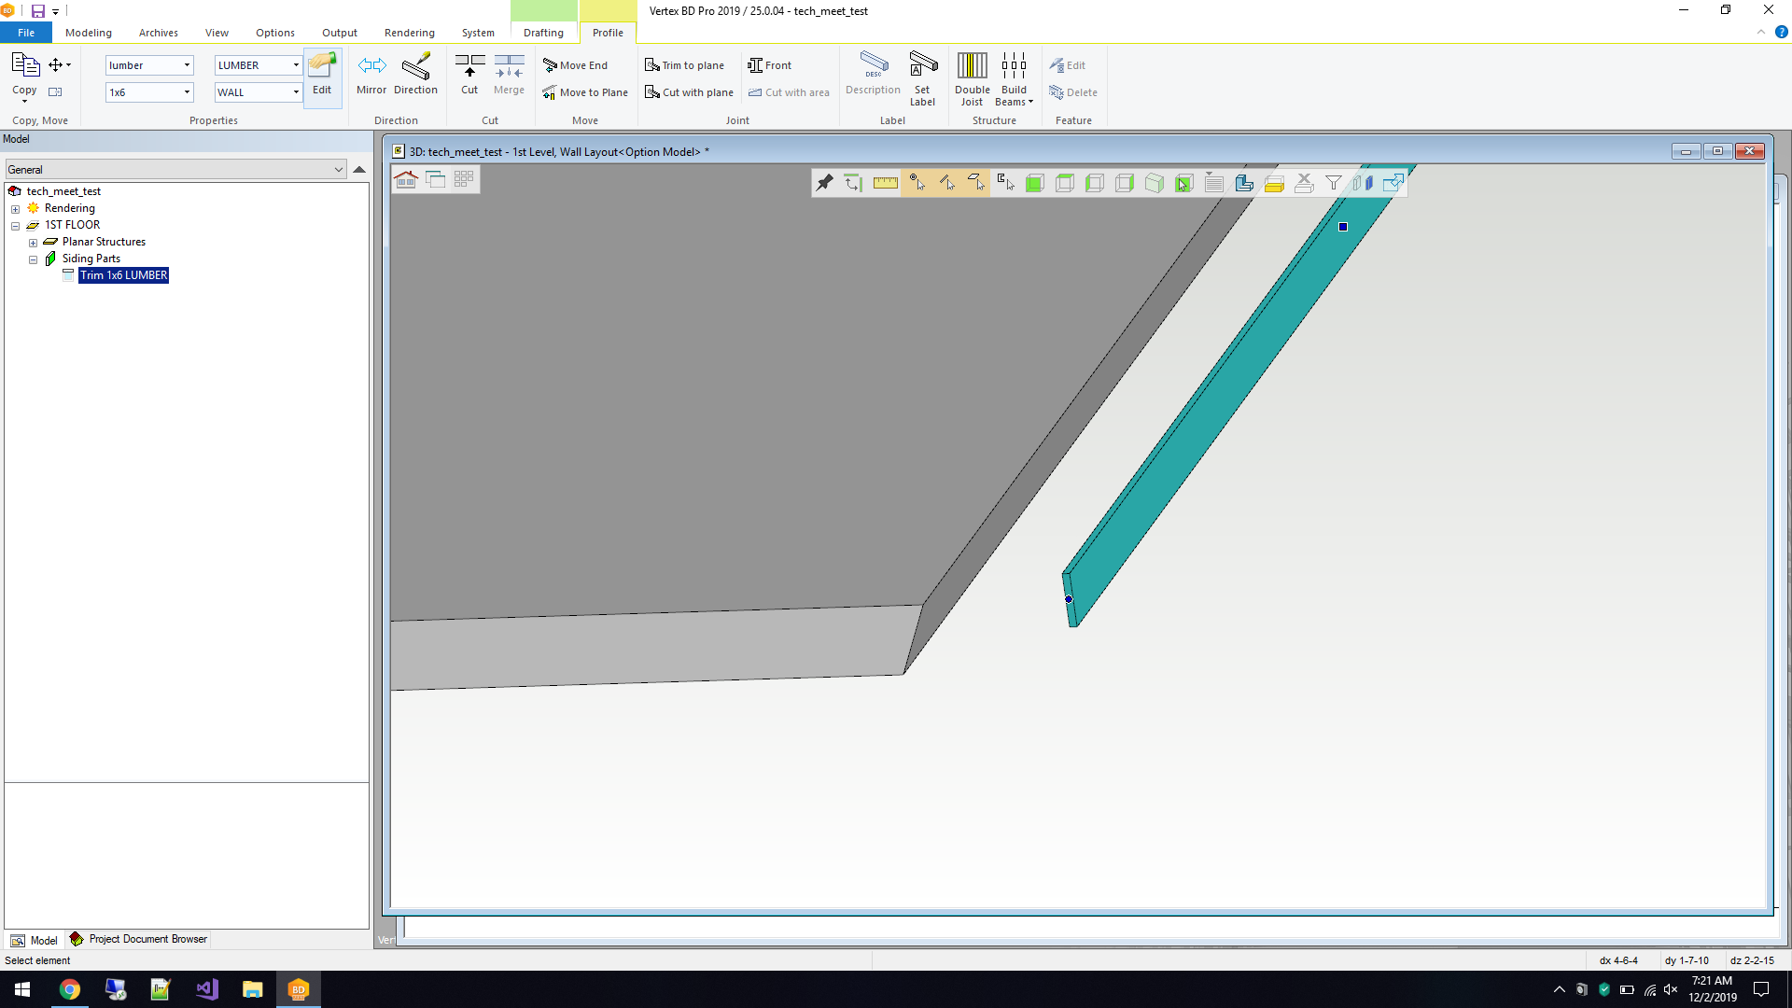Toggle line selection snap mode
This screenshot has height=1008, width=1792.
pyautogui.click(x=946, y=183)
